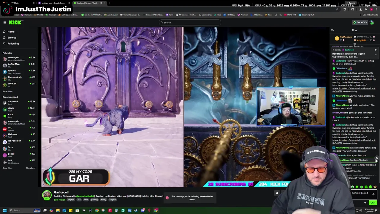Image resolution: width=380 pixels, height=214 pixels.
Task: Open ChickenAndy channel in the sidebar
Action: 18,78
